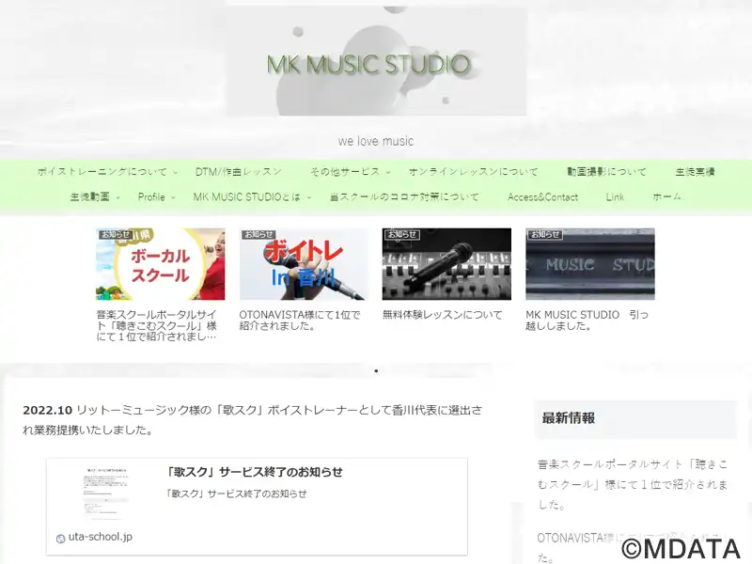The height and width of the screenshot is (564, 752).
Task: Go to ホーム page
Action: click(666, 196)
